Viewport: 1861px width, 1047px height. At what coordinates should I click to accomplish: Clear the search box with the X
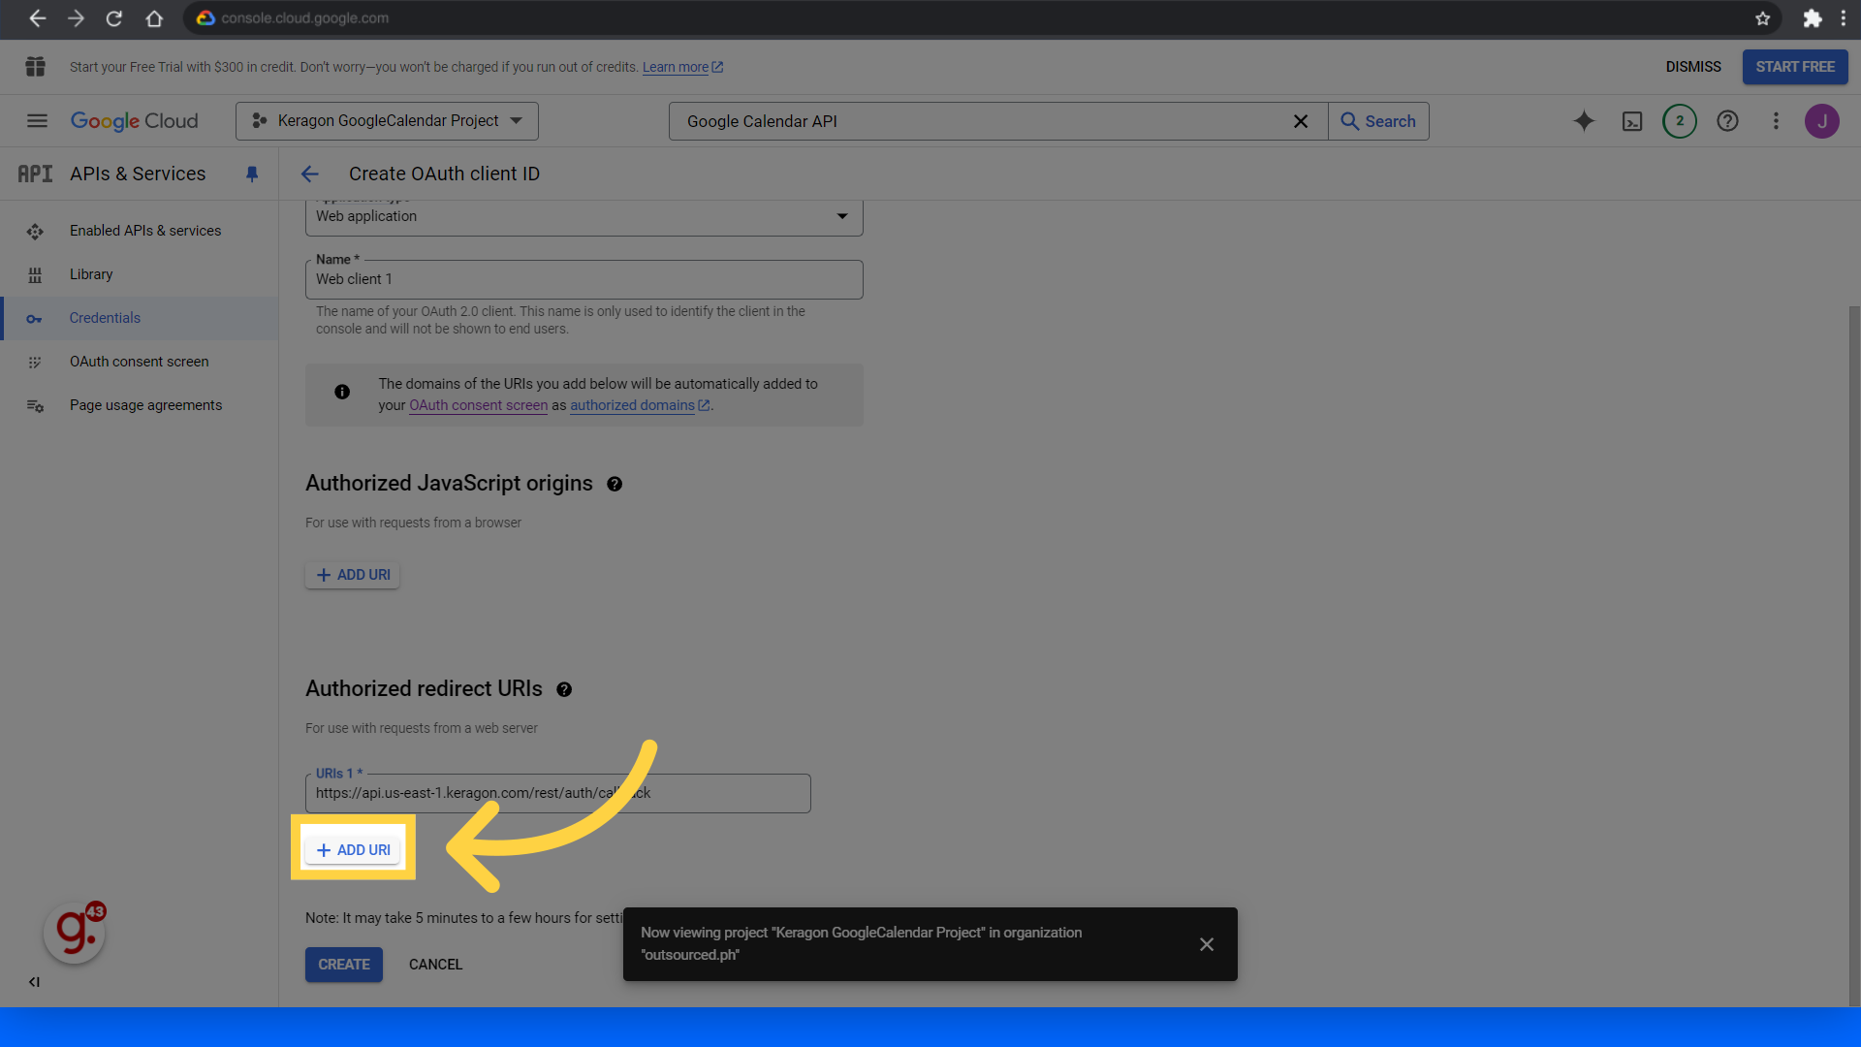[x=1301, y=121]
